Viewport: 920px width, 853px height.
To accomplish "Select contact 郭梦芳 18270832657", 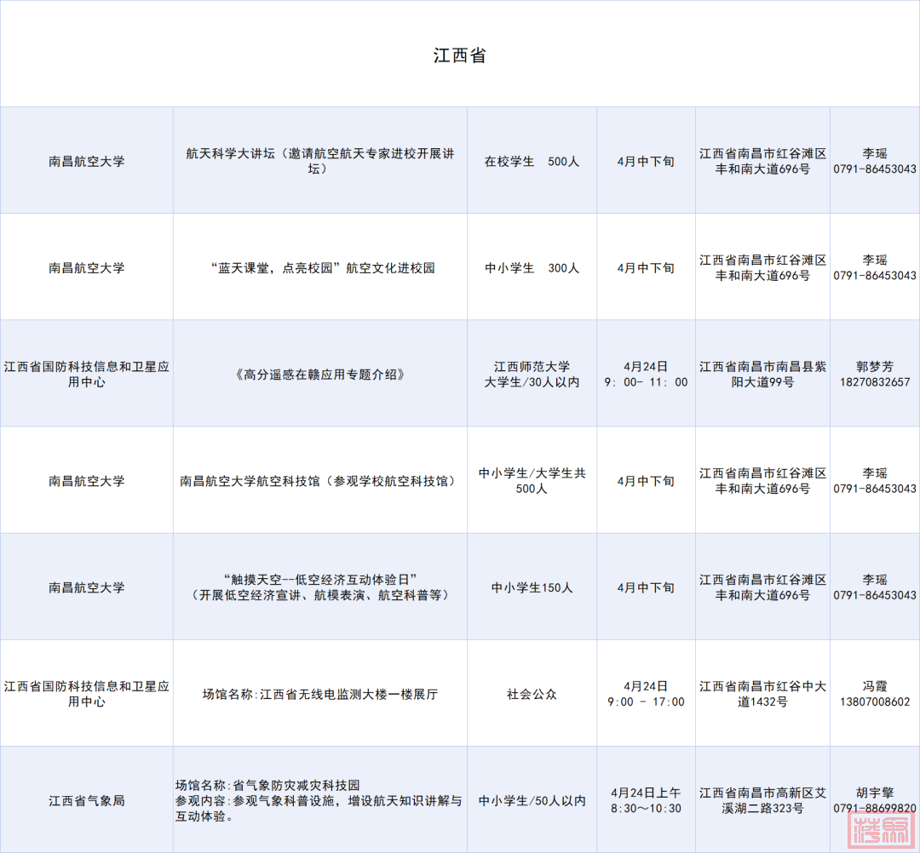I will (x=875, y=374).
